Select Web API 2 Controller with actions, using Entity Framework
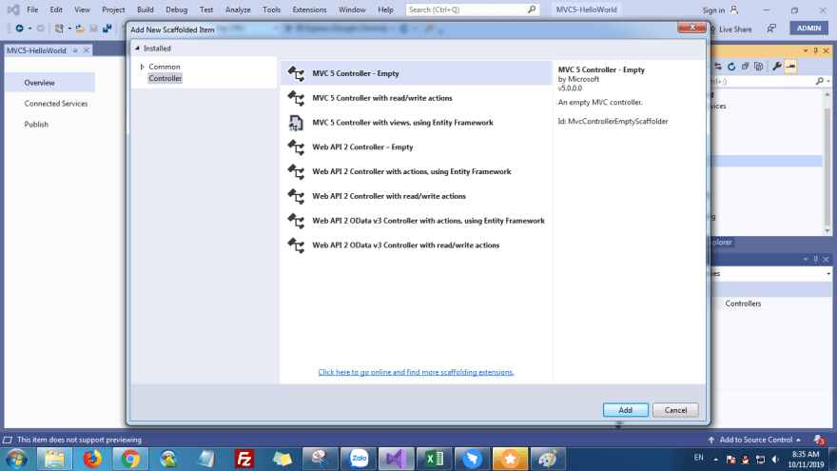This screenshot has height=471, width=837. pos(417,171)
